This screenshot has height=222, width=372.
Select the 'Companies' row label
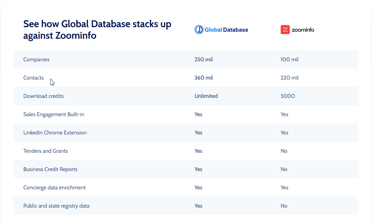pyautogui.click(x=36, y=59)
